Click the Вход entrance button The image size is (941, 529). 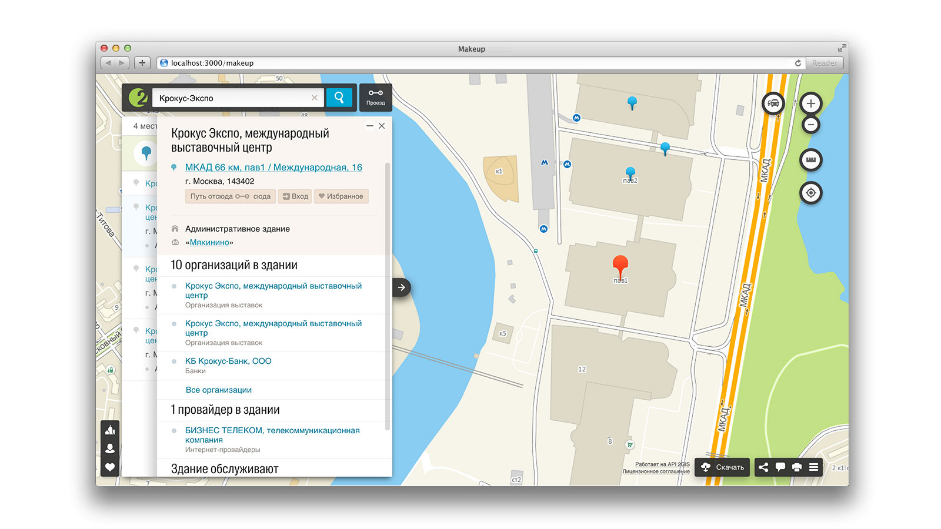(295, 196)
